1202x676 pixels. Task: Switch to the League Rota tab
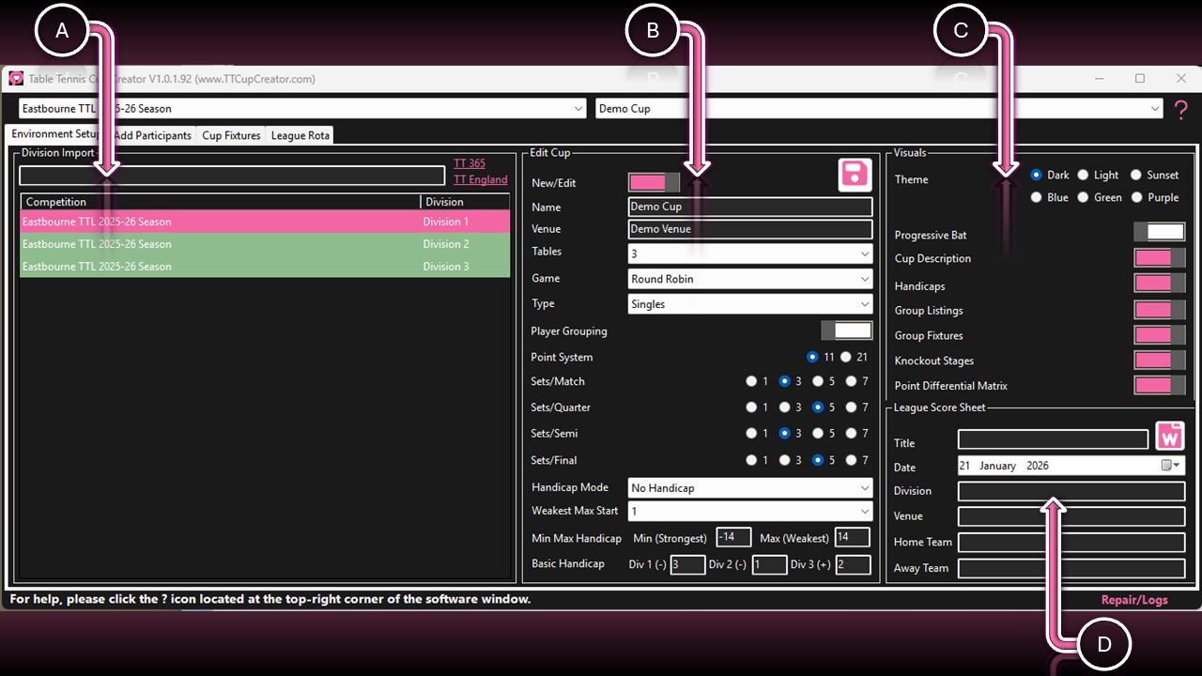[300, 135]
